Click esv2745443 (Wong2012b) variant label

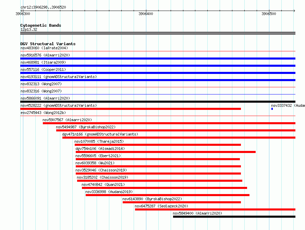tap(43, 113)
